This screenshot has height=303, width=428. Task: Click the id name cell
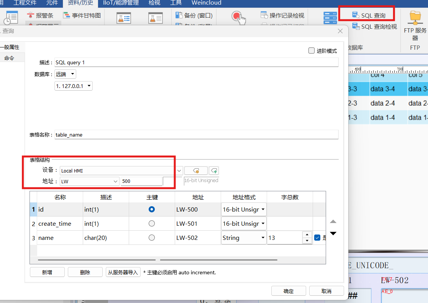pyautogui.click(x=60, y=209)
